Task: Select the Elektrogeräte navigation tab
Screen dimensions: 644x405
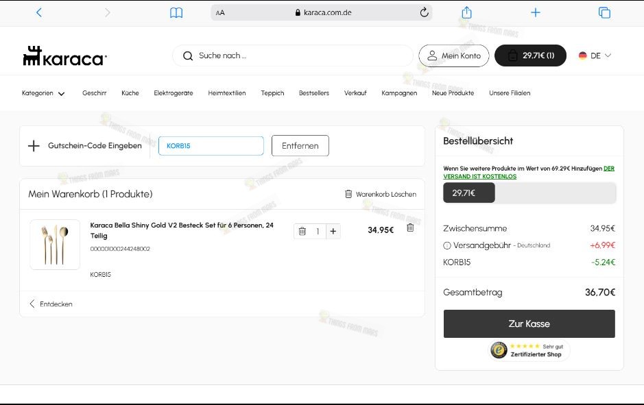Action: pyautogui.click(x=173, y=93)
